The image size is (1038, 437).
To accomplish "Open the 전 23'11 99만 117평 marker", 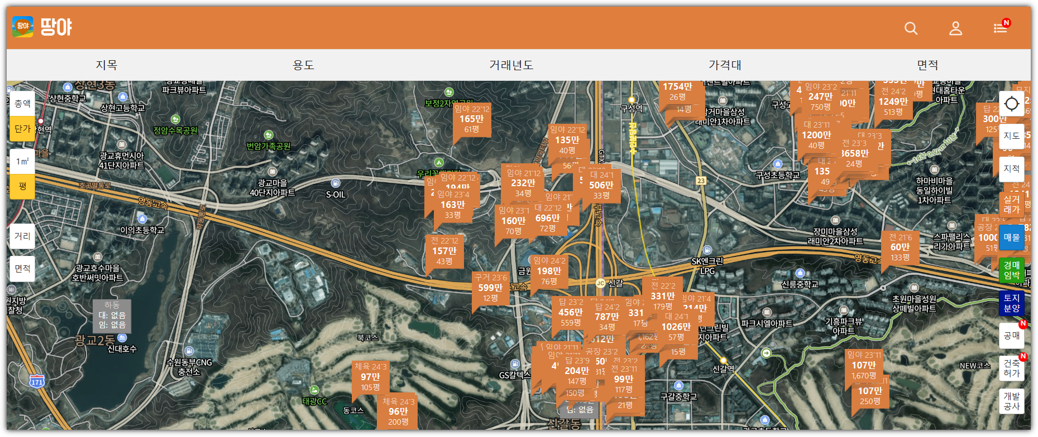I will tap(624, 379).
